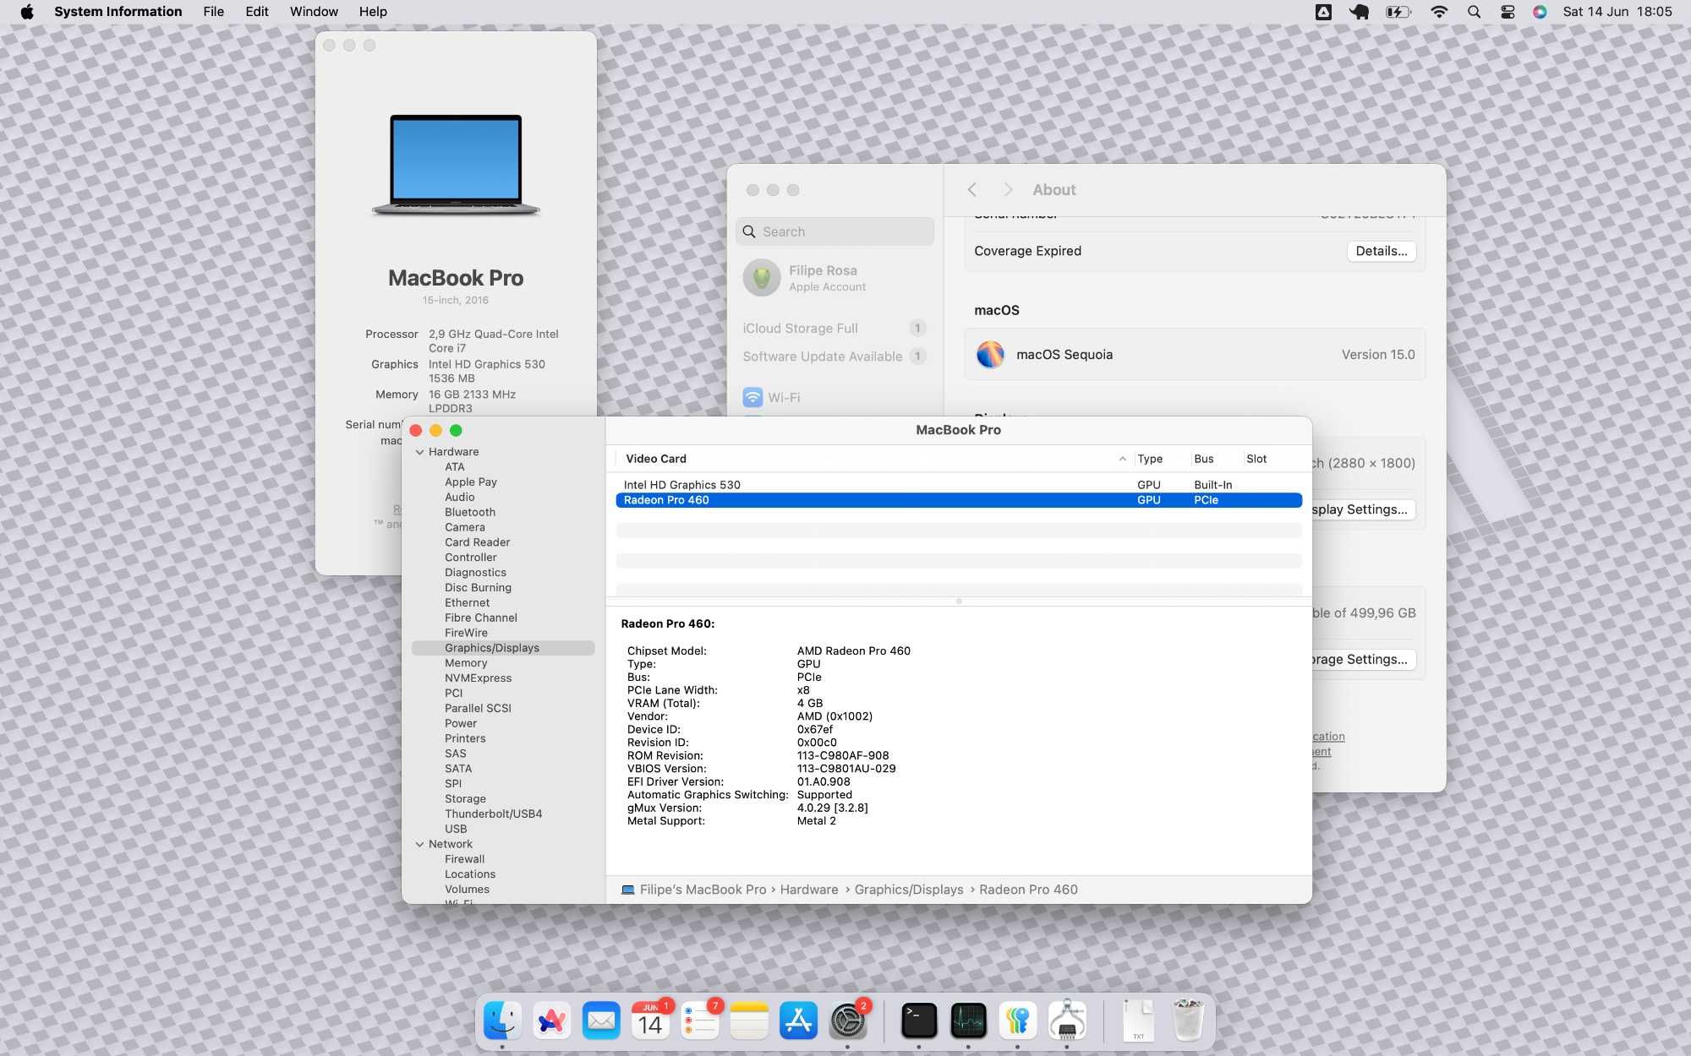Go back with the Settings back chevron

pos(972,190)
